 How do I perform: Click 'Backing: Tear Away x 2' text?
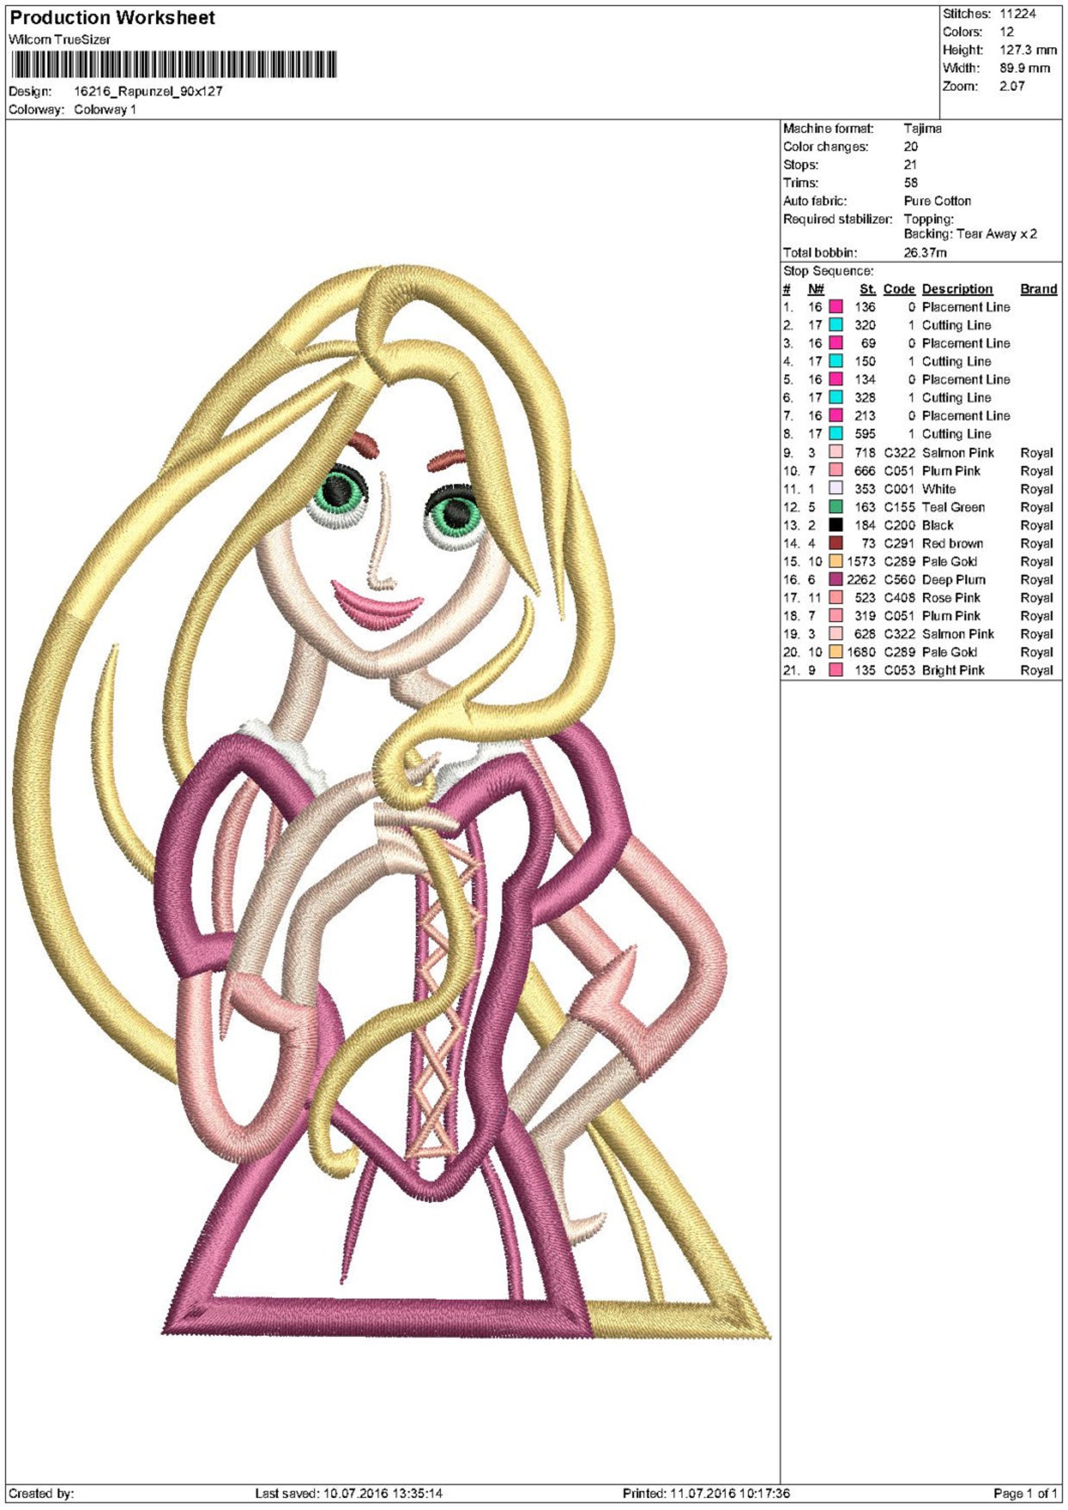pyautogui.click(x=970, y=234)
